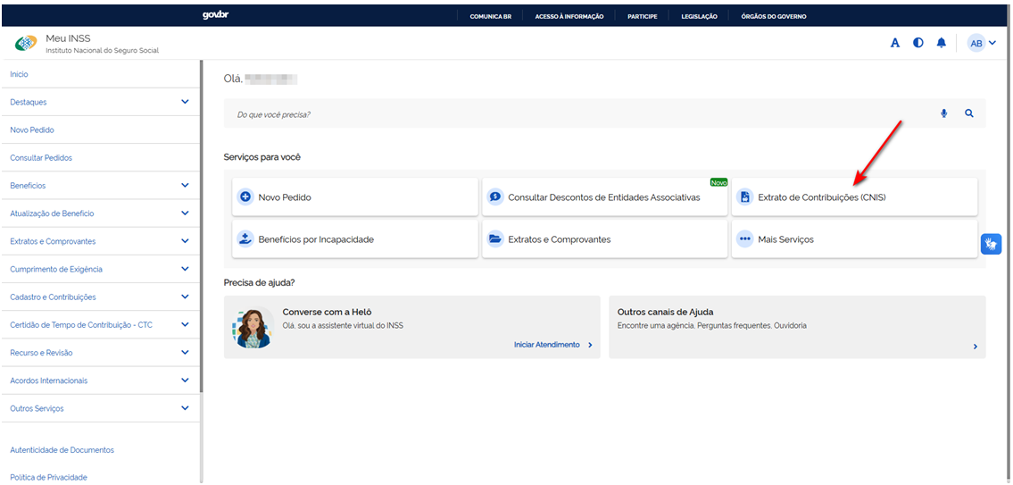This screenshot has width=1013, height=485.
Task: Click the microphone voice search icon
Action: pyautogui.click(x=944, y=113)
